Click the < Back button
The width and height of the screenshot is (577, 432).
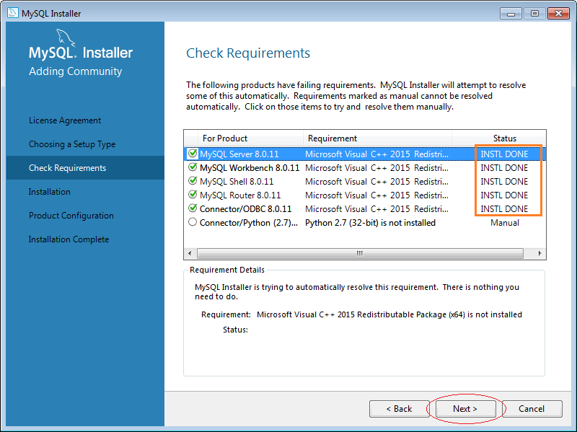[x=400, y=409]
